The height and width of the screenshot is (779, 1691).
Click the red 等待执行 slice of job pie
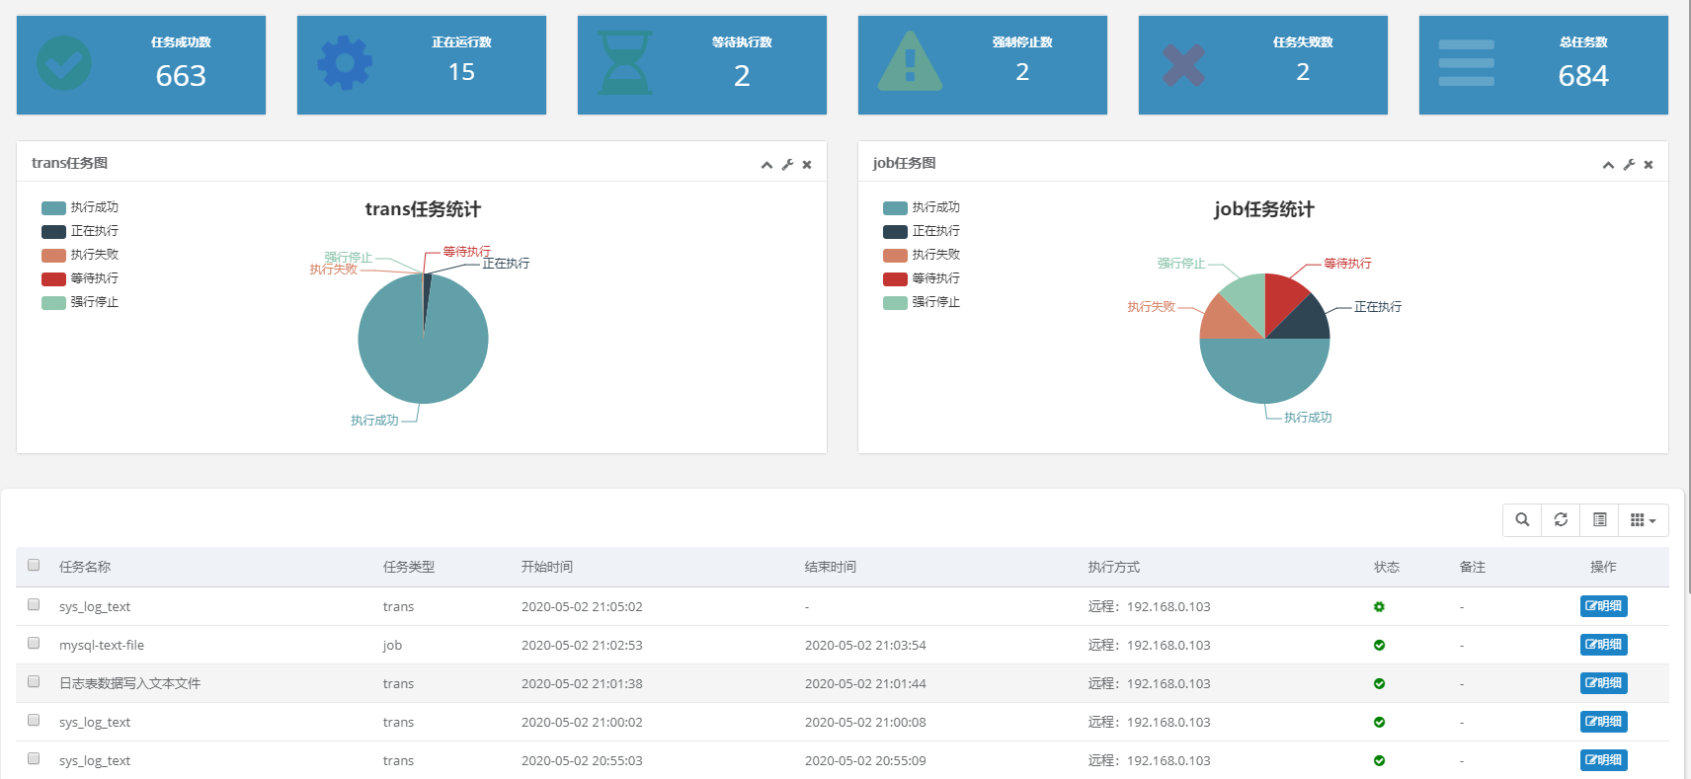pyautogui.click(x=1281, y=299)
